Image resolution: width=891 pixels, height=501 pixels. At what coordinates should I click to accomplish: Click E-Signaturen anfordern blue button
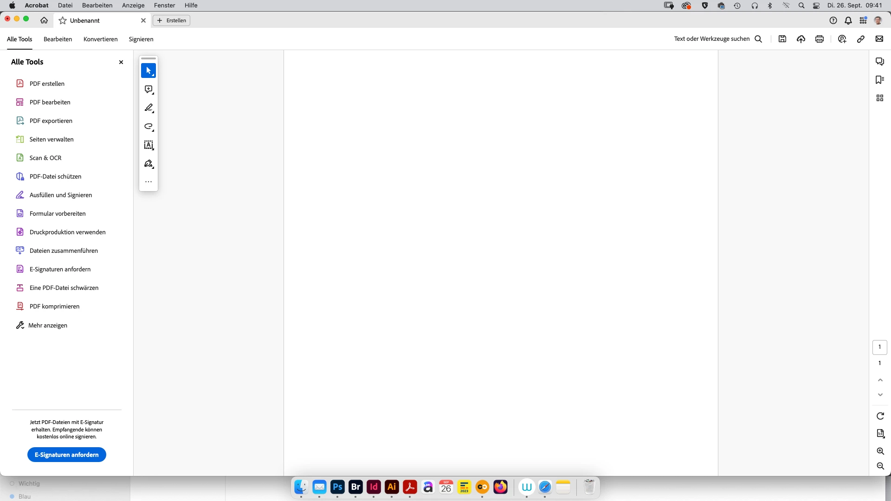click(67, 455)
